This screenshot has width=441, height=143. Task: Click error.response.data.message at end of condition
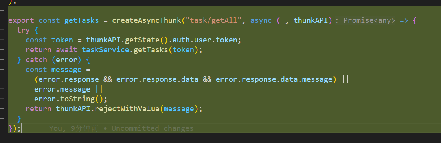pyautogui.click(x=274, y=79)
